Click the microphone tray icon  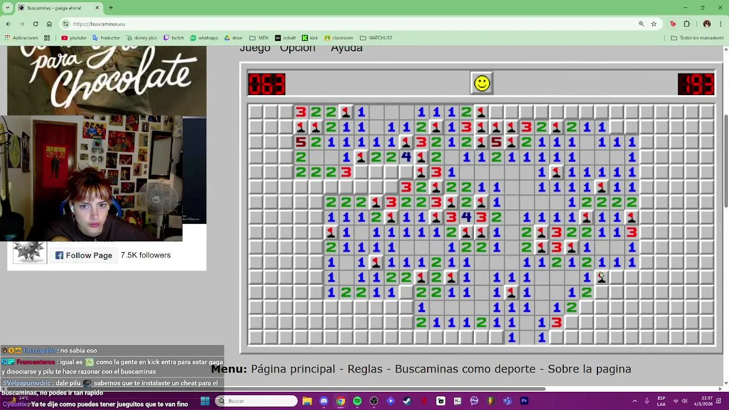pos(647,401)
